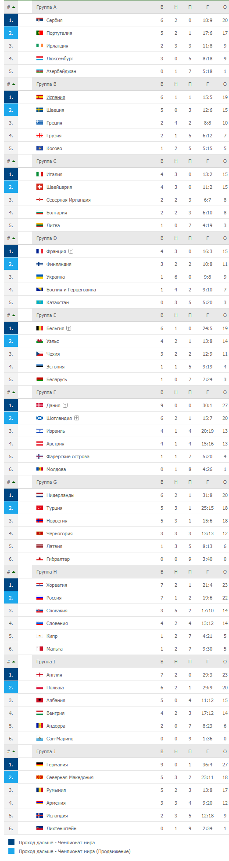Click the promotion arrow icon beside Бельгия
229x861 pixels.
pyautogui.click(x=69, y=328)
